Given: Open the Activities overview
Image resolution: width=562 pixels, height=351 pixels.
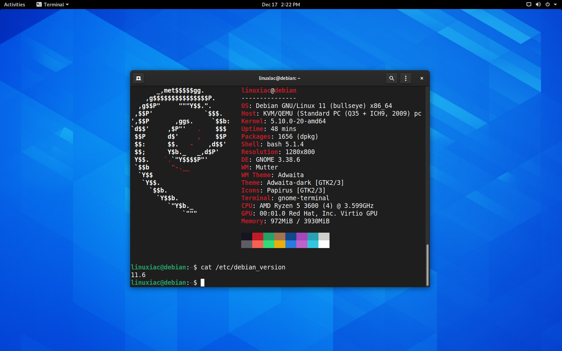Looking at the screenshot, I should [x=14, y=4].
